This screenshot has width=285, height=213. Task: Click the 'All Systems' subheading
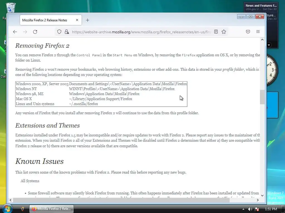pos(30,181)
